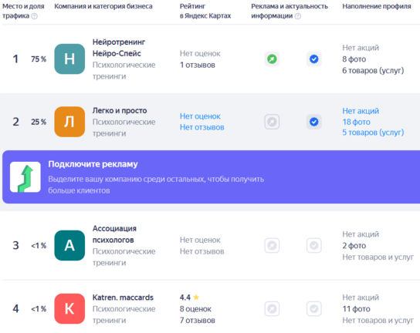The width and height of the screenshot is (420, 333).
Task: Click the blue verified checkmark for Нейротренинг Нейро-Спейс
Action: coord(314,59)
